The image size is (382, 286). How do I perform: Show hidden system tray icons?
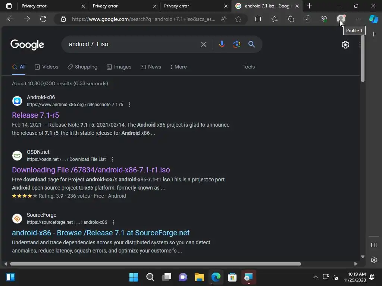(x=315, y=277)
